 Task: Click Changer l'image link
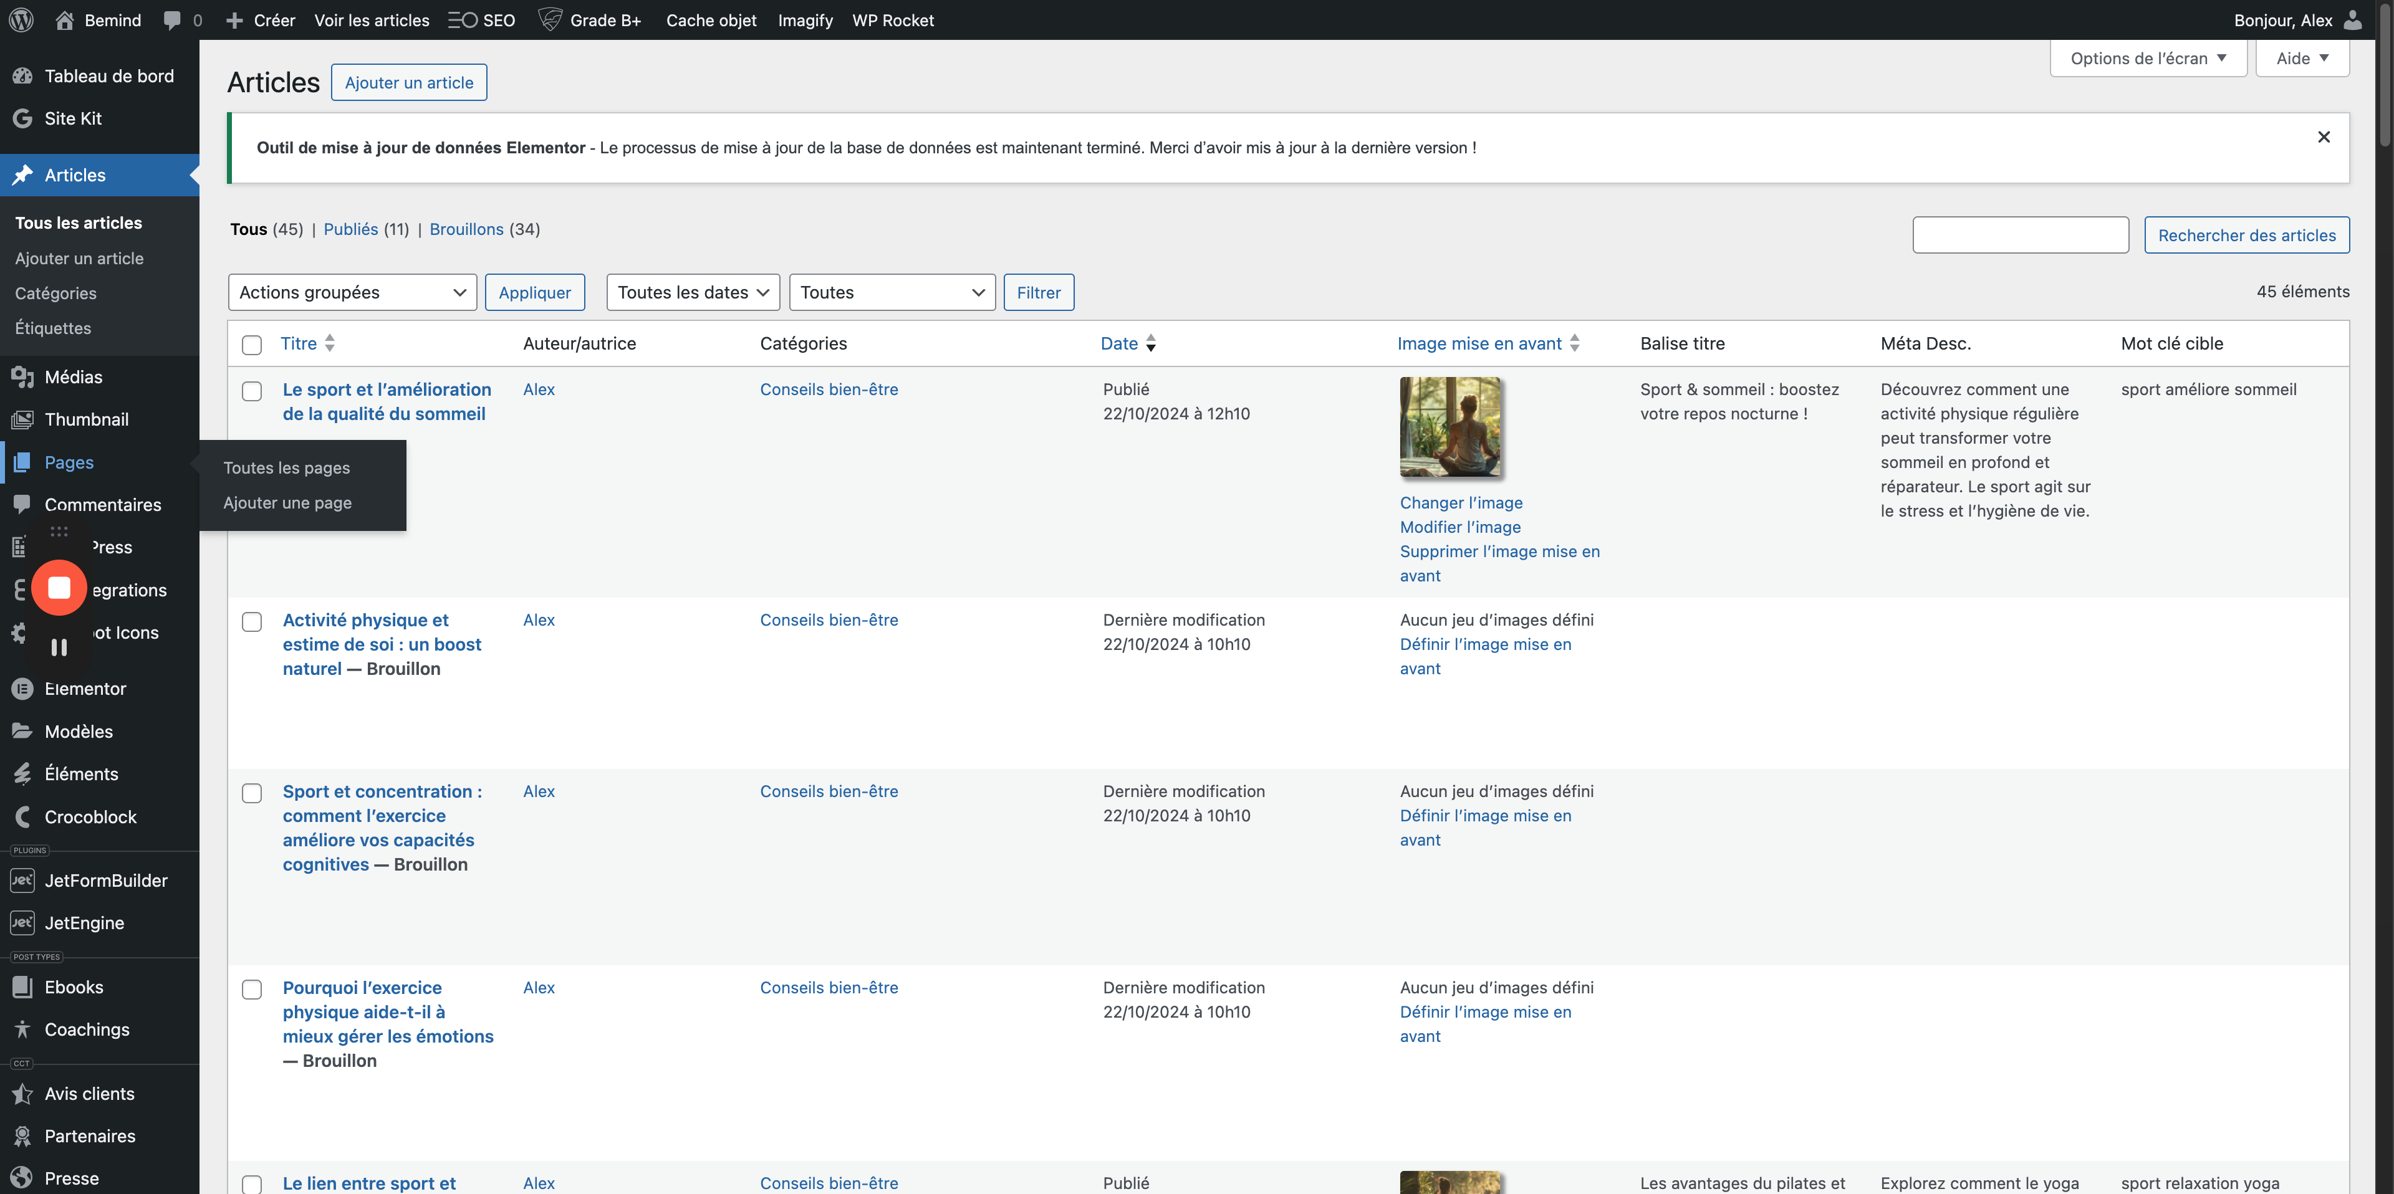[1461, 503]
